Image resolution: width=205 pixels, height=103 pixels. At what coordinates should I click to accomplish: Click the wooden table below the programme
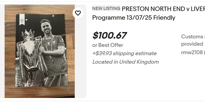point(40,92)
